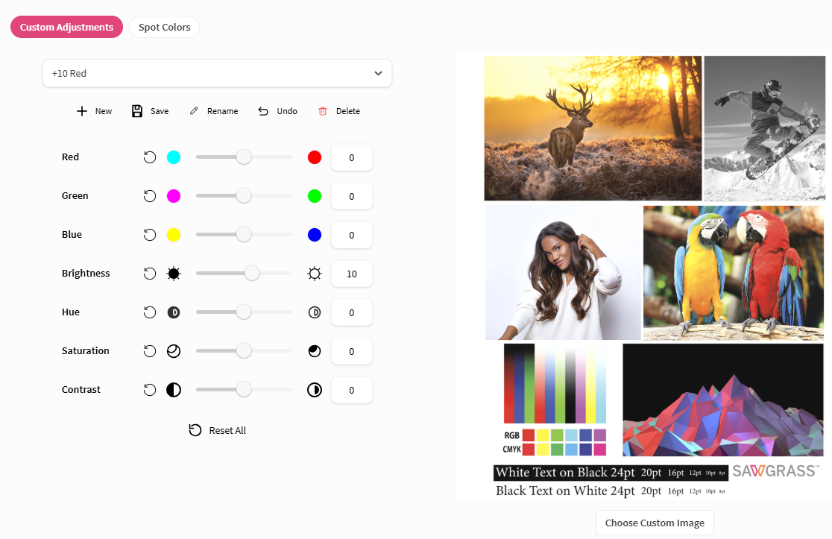Screen dimensions: 832x539
Task: Click the decrease saturation icon
Action: [x=174, y=350]
